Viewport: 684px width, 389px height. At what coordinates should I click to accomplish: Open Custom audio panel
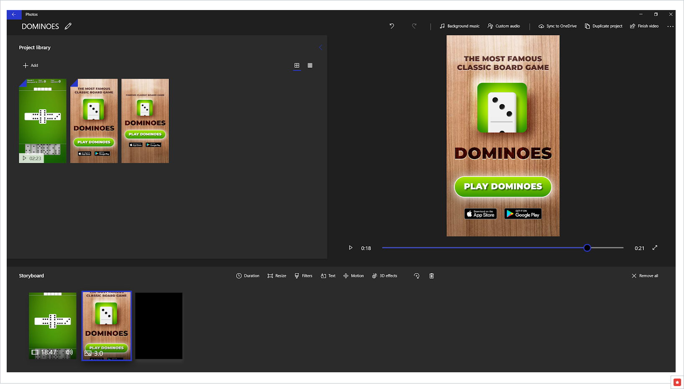pos(504,26)
